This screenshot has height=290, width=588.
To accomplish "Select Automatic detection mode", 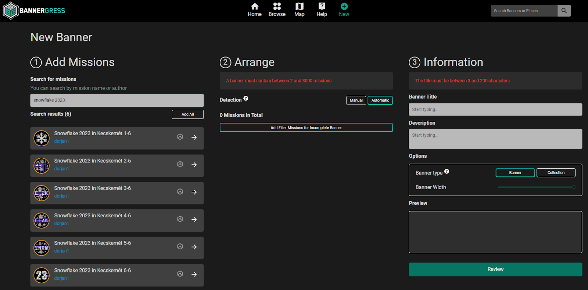I will coord(380,100).
